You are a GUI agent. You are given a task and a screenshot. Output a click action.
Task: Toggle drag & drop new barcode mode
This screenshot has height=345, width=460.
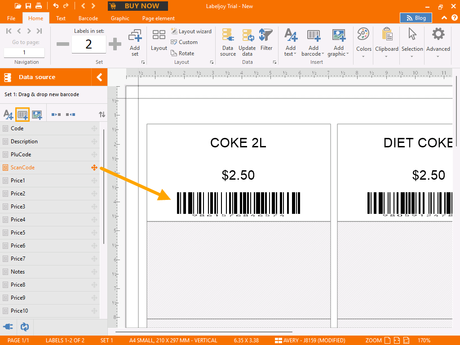coord(22,115)
